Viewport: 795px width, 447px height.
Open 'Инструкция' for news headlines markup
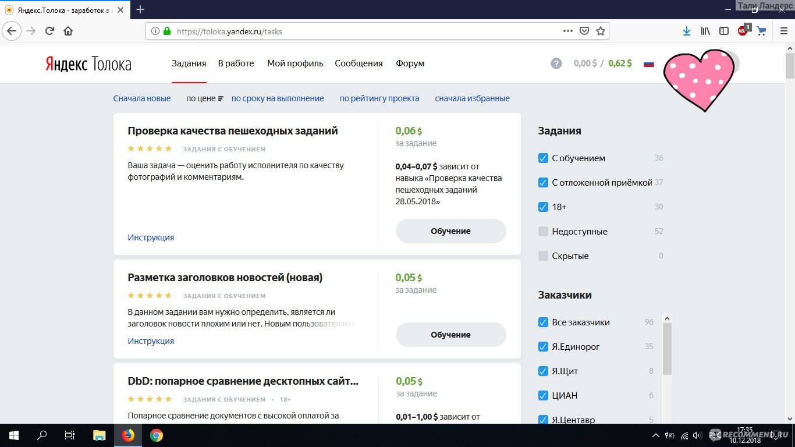[151, 341]
